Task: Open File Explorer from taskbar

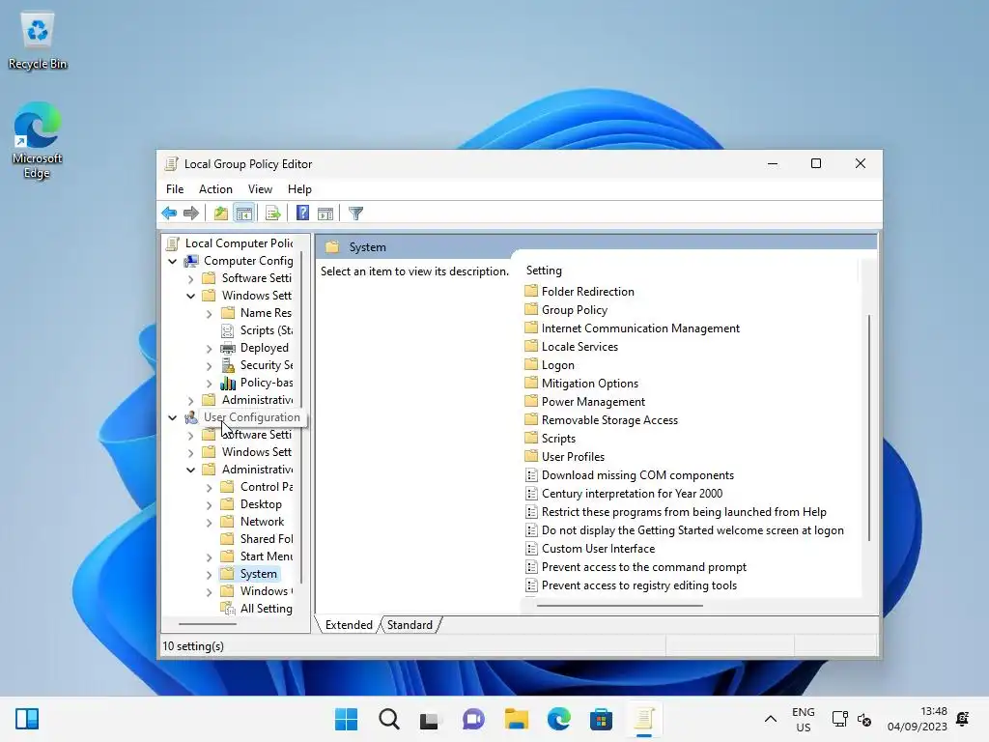Action: [x=516, y=719]
